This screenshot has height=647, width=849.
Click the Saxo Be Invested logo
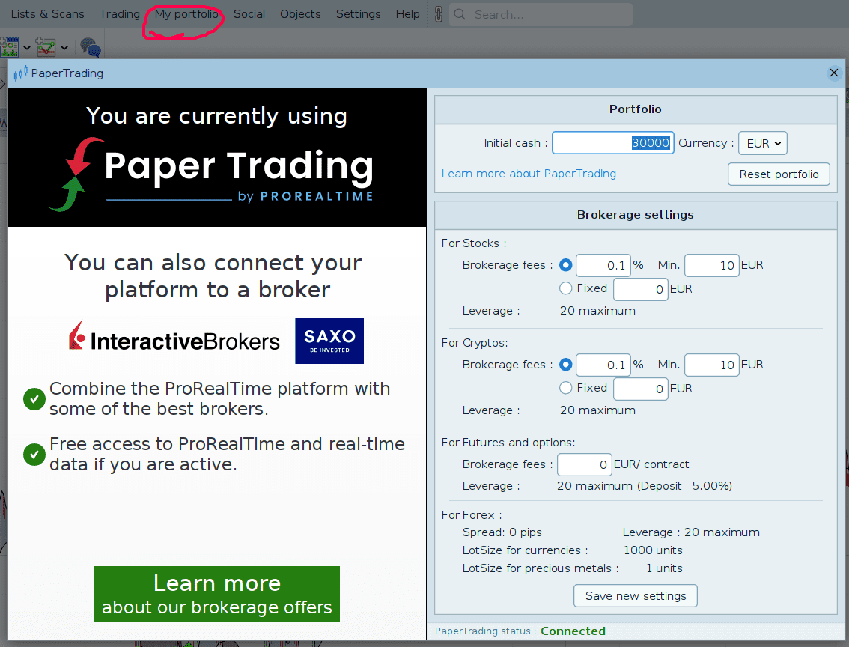pyautogui.click(x=329, y=341)
